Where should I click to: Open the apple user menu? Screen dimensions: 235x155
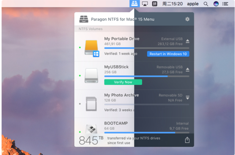click(193, 4)
